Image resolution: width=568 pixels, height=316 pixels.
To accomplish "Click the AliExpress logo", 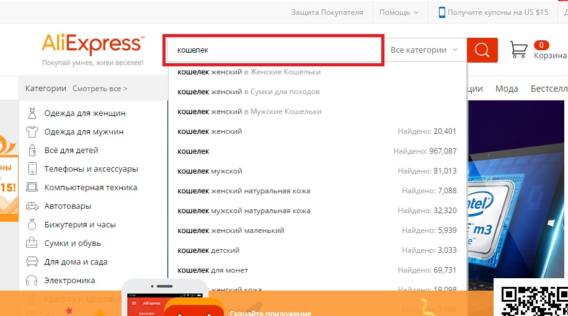I will [92, 45].
